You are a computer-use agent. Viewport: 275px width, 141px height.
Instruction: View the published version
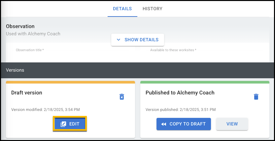tap(232, 124)
